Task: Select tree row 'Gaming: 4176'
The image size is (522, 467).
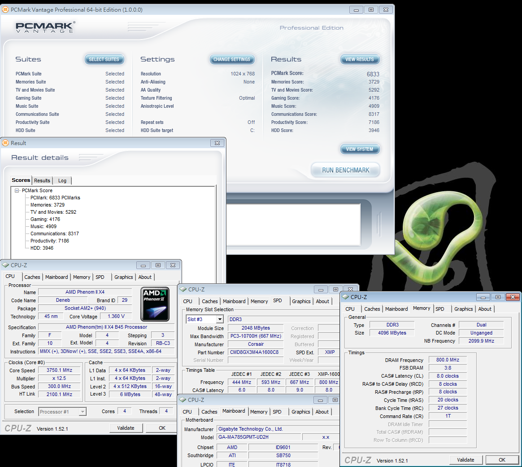Action: point(45,219)
